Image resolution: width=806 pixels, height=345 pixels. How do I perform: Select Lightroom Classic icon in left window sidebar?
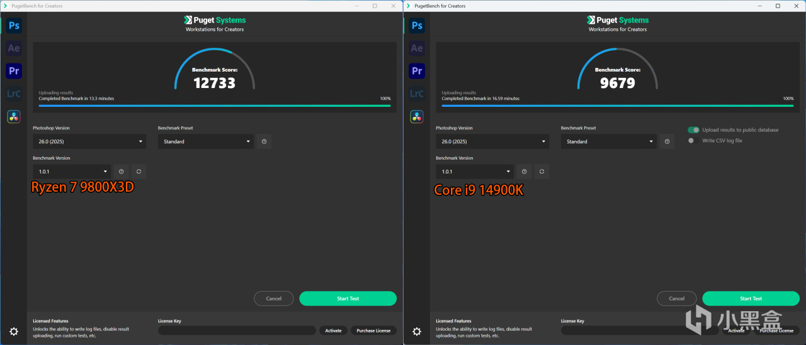coord(14,94)
